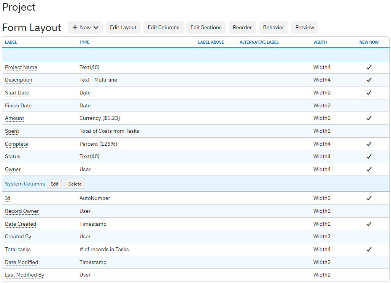Toggle New Row checkmark for Description

click(369, 80)
